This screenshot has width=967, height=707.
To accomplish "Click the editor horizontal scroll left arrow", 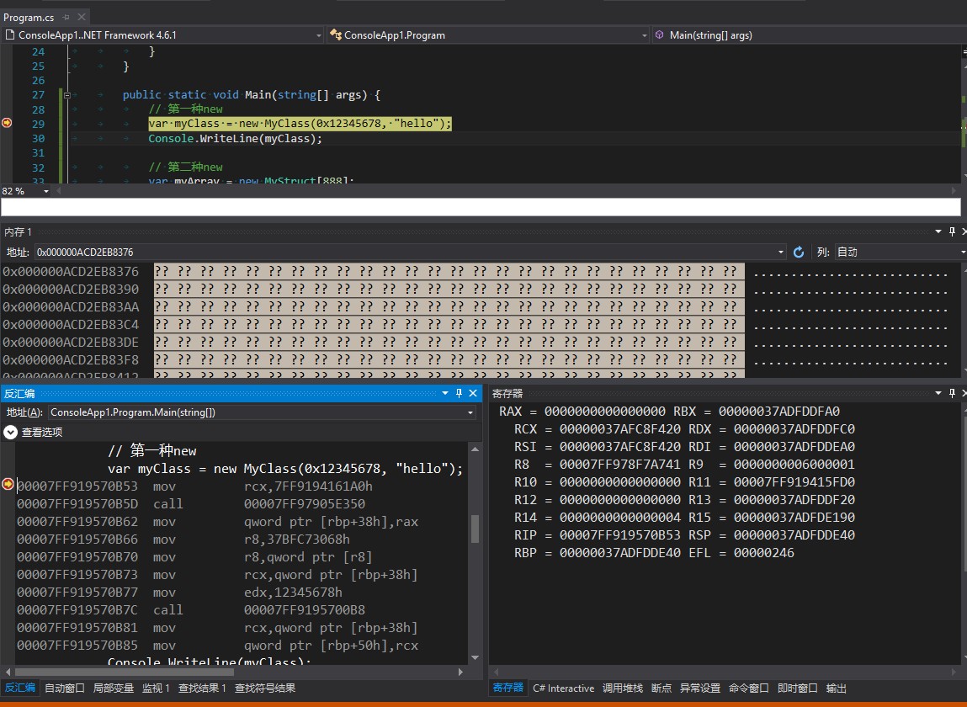I will (59, 191).
